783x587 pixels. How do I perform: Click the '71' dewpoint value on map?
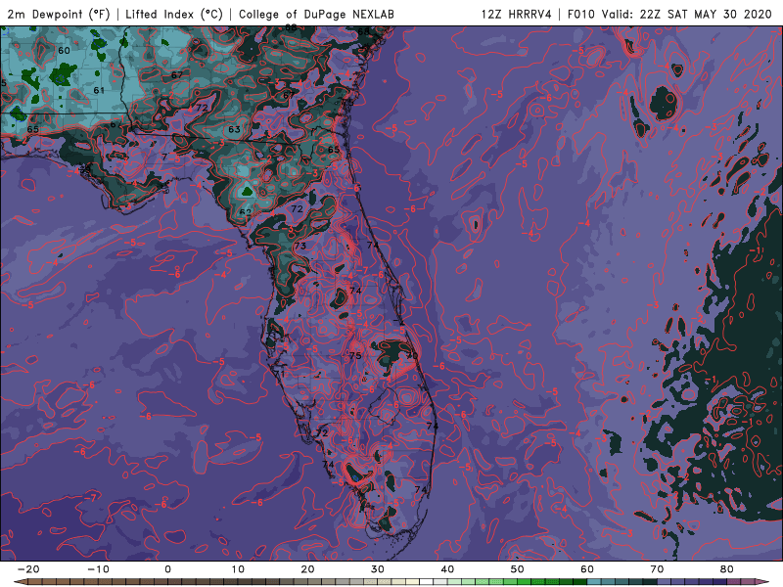tap(279, 374)
